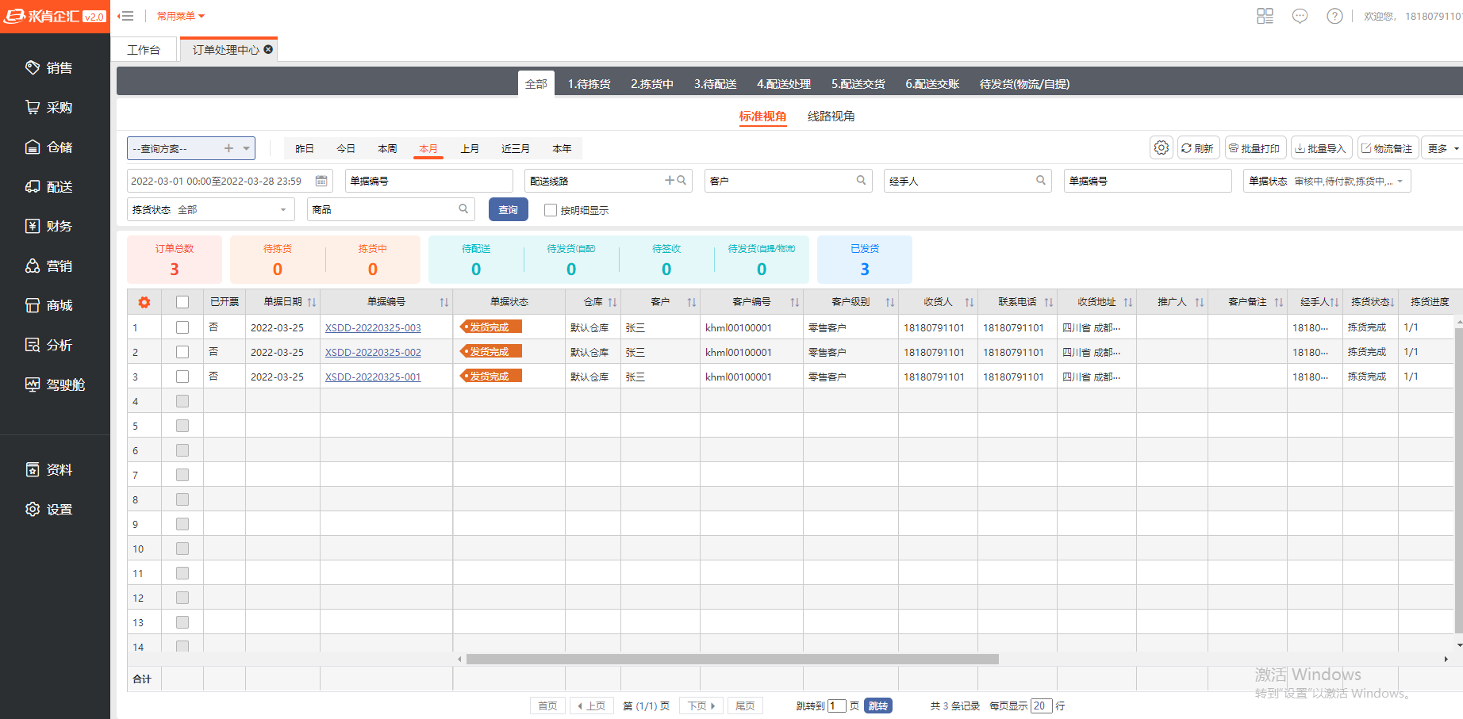This screenshot has width=1463, height=719.
Task: Open the 驾驶舱 sidebar module
Action: pos(56,384)
